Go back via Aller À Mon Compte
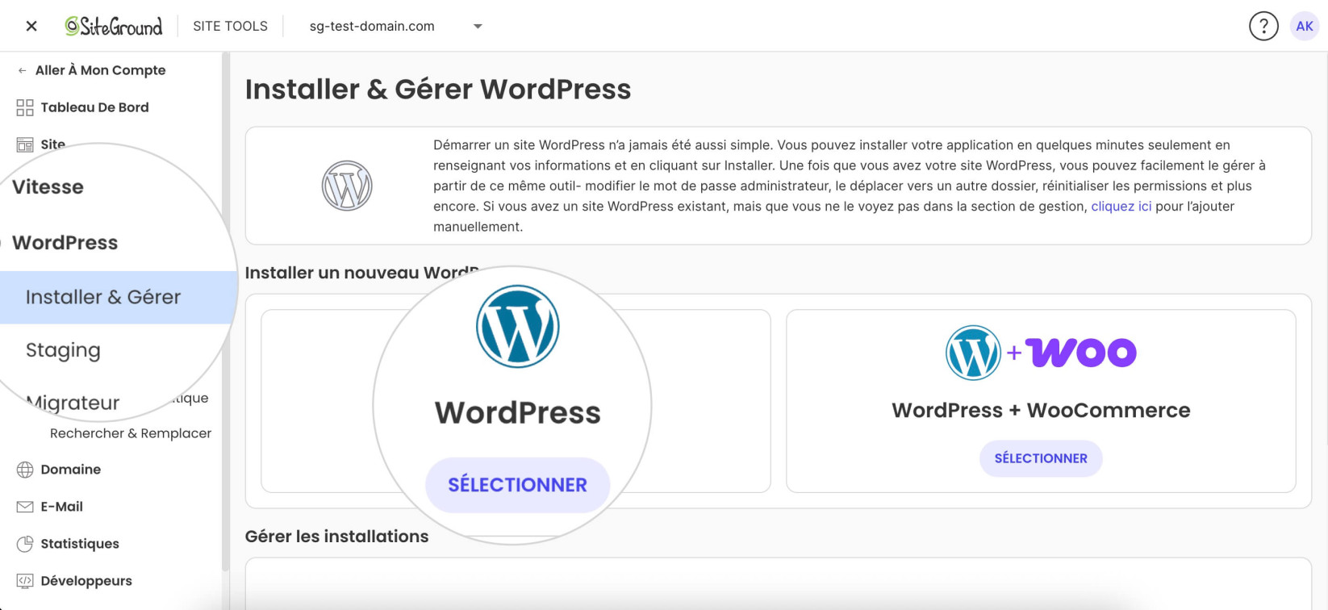Image resolution: width=1328 pixels, height=610 pixels. click(100, 70)
